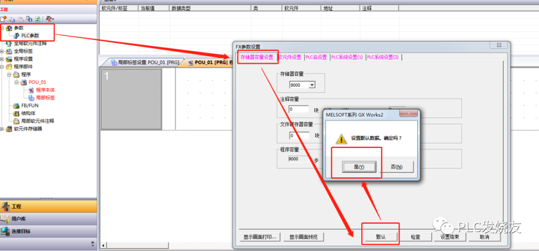This screenshot has height=251, width=539.
Task: Click the 设置结束 button
Action: (x=450, y=237)
